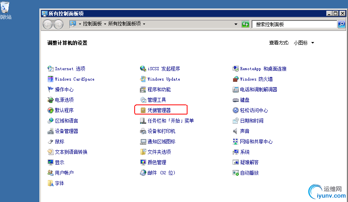Image resolution: width=348 pixels, height=202 pixels.
Task: Click the search magnifier button
Action: pos(341,24)
